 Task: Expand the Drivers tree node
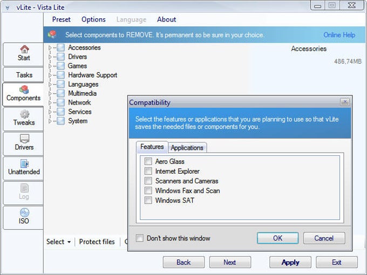pos(50,57)
